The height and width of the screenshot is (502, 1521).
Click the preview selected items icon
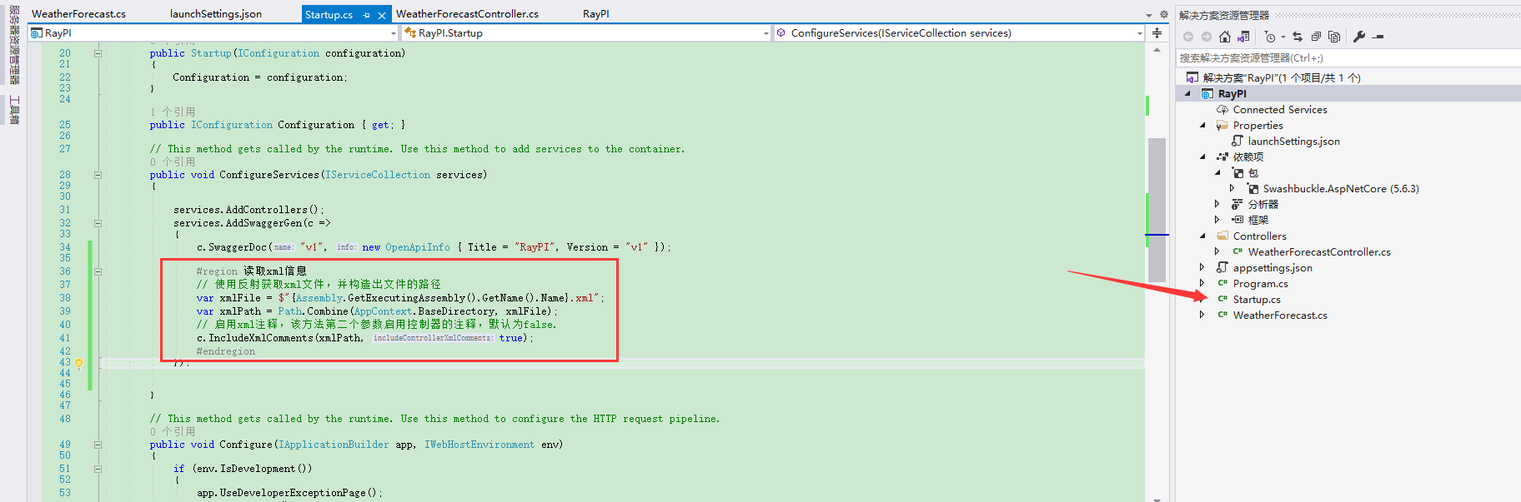tap(1378, 37)
